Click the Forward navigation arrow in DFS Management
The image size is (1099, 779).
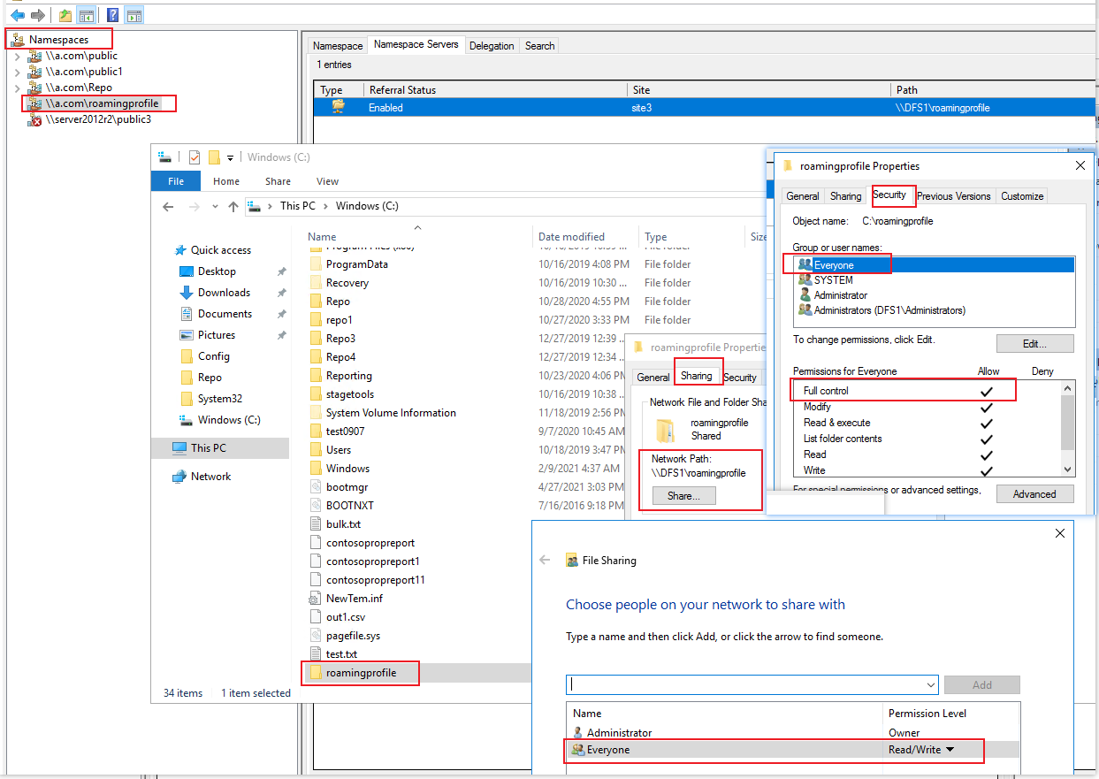coord(36,14)
